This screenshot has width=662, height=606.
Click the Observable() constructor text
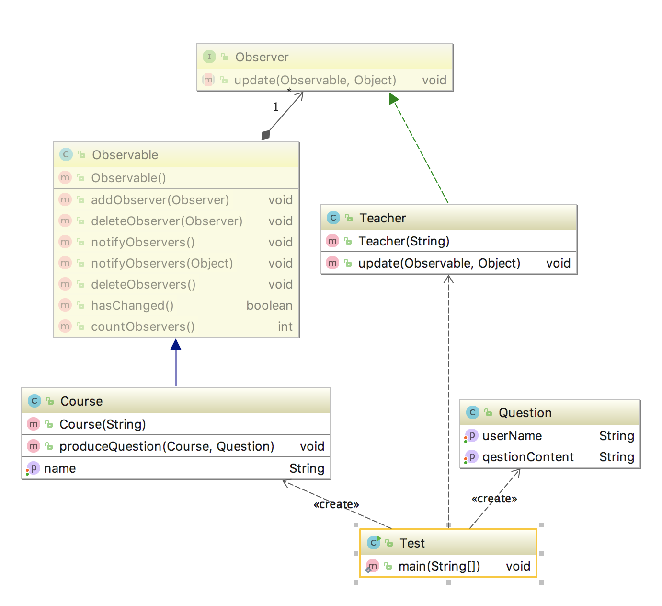coord(128,178)
